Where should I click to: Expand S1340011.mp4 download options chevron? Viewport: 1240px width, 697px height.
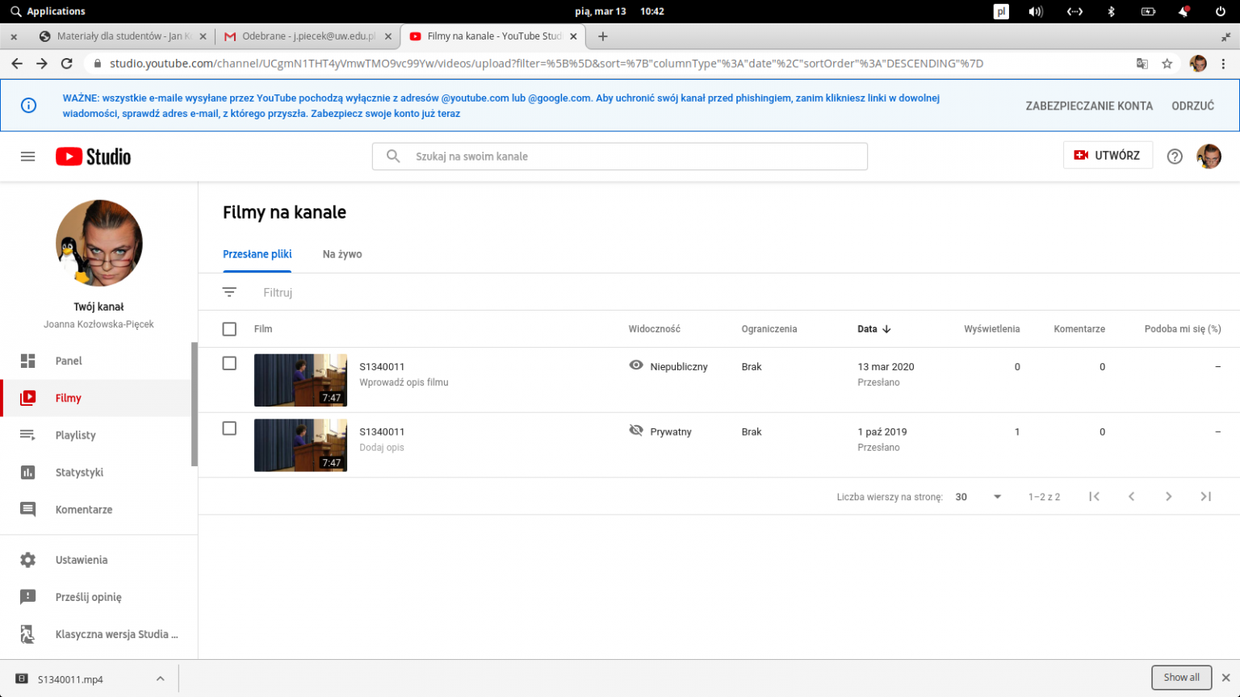160,678
